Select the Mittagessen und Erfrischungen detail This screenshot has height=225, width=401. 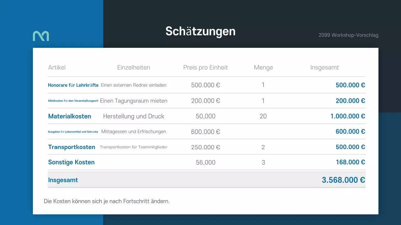(133, 132)
